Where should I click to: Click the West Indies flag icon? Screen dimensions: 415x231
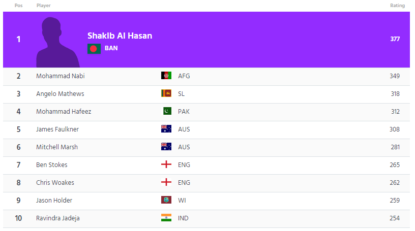pyautogui.click(x=166, y=201)
